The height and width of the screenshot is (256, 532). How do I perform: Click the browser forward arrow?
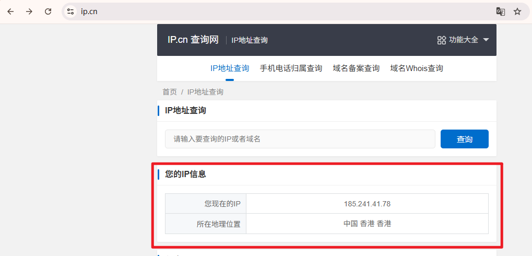[30, 11]
